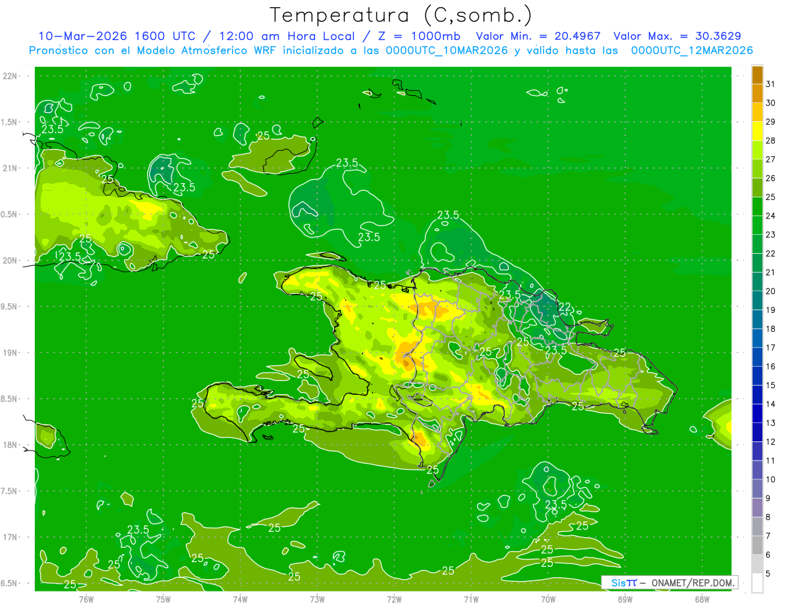Click the "76W" longitude axis label
Screen dimensions: 788x608
[x=86, y=599]
